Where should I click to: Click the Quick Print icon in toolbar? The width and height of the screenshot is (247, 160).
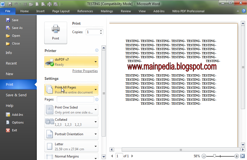tap(50, 4)
